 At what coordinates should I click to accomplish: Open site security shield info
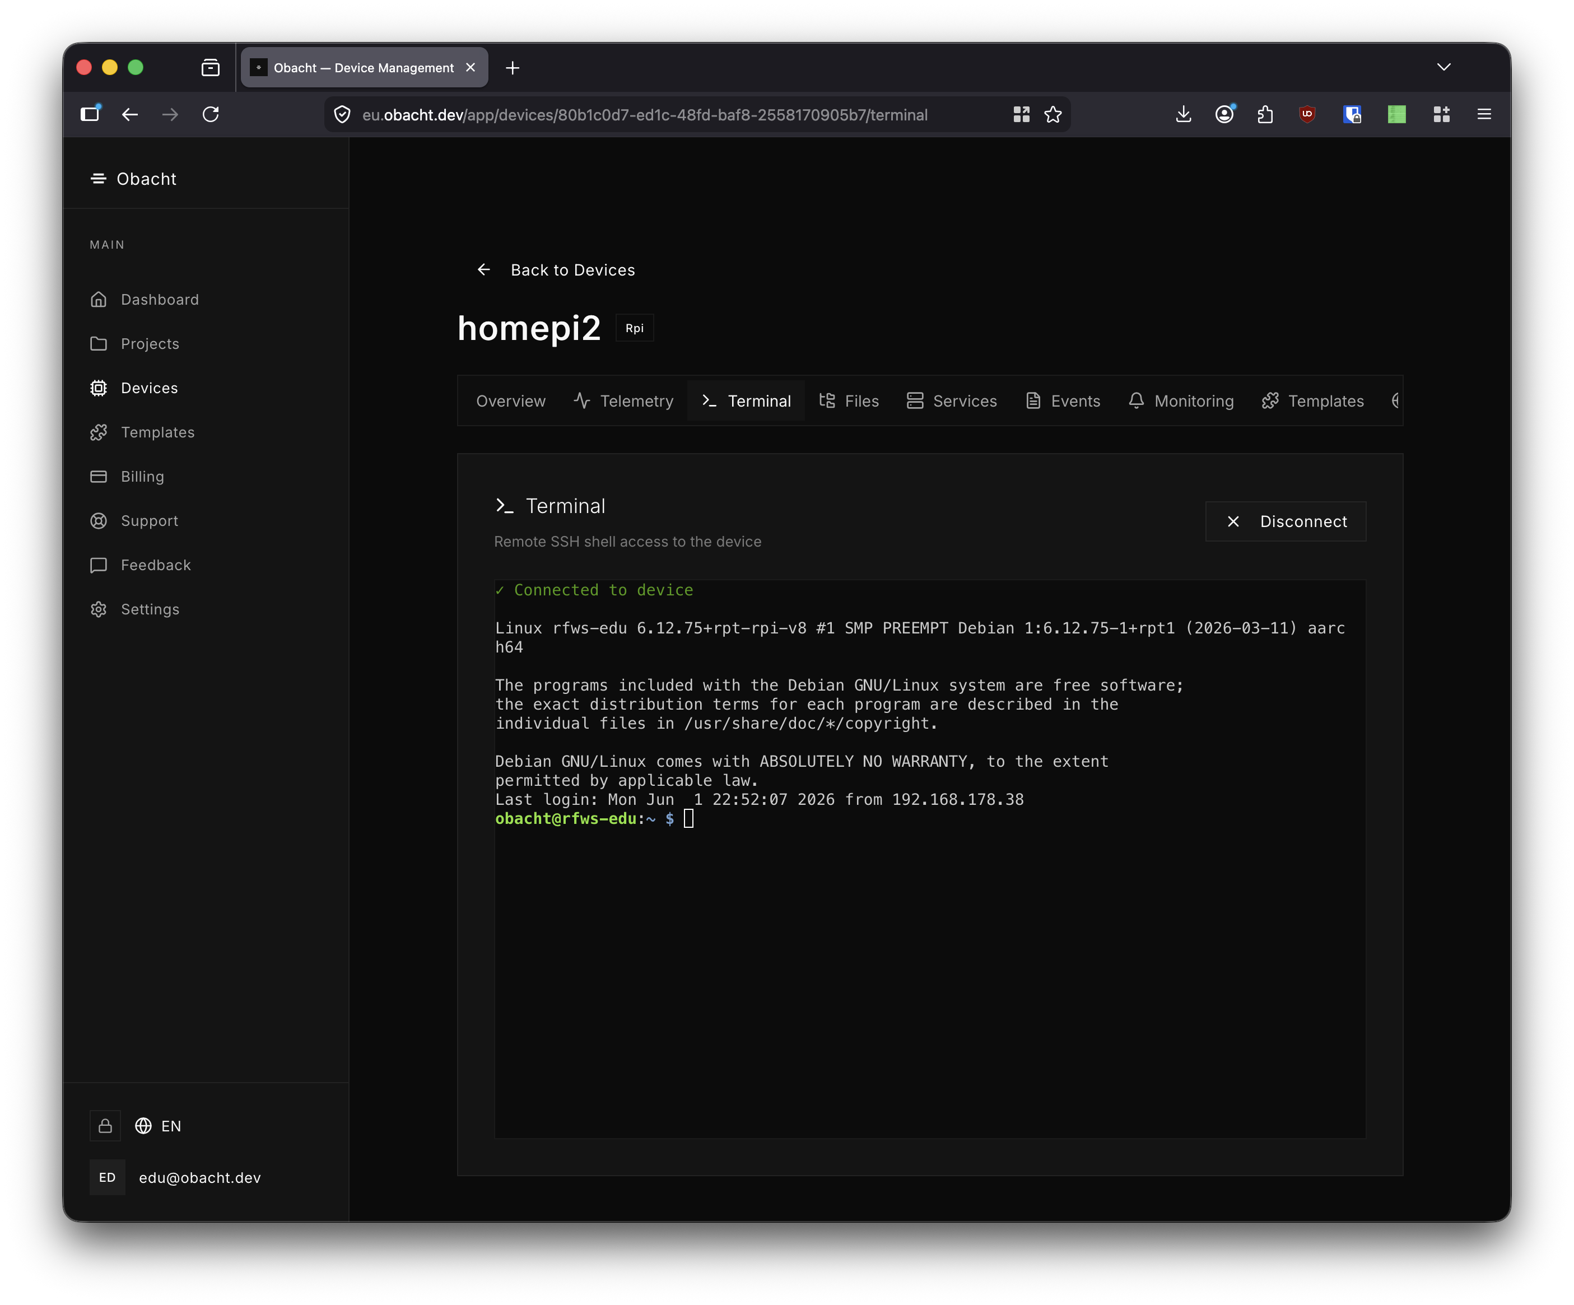[343, 115]
